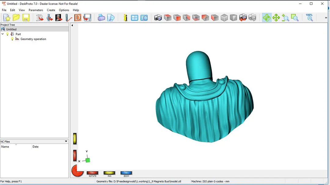330x185 pixels.
Task: Toggle the Part visibility light bulb
Action: pos(7,34)
